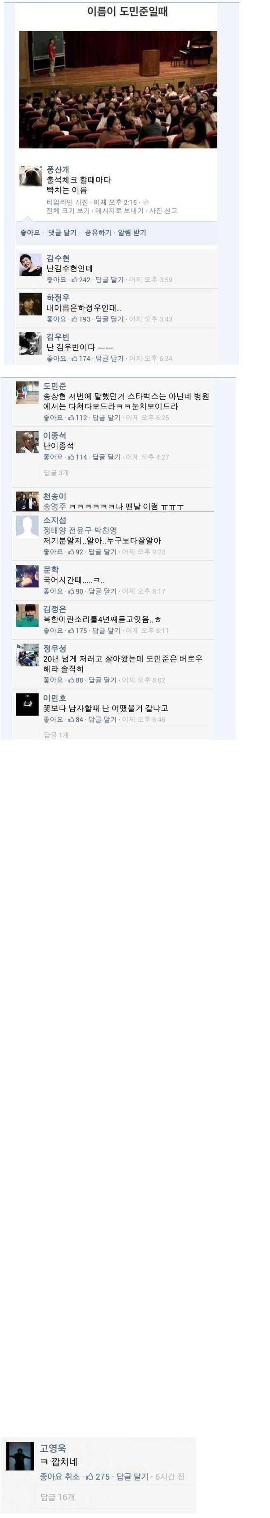The width and height of the screenshot is (270, 1518).
Task: Click the 84 likes thumbs-up on 이민호's comment
Action: coord(71,720)
